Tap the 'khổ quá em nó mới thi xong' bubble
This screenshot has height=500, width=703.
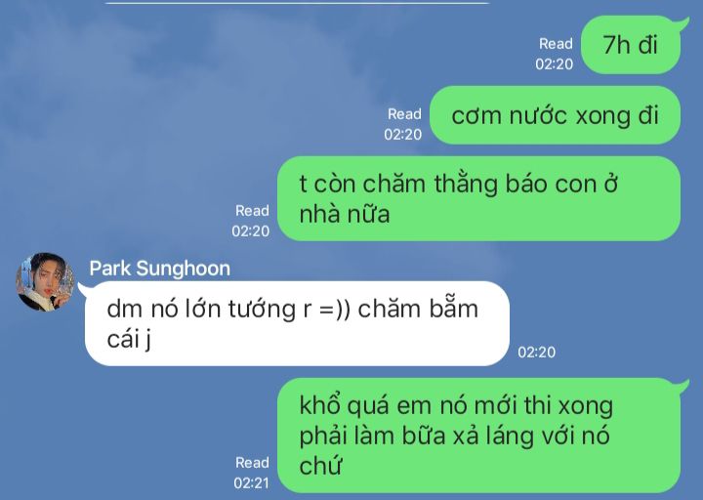point(478,436)
